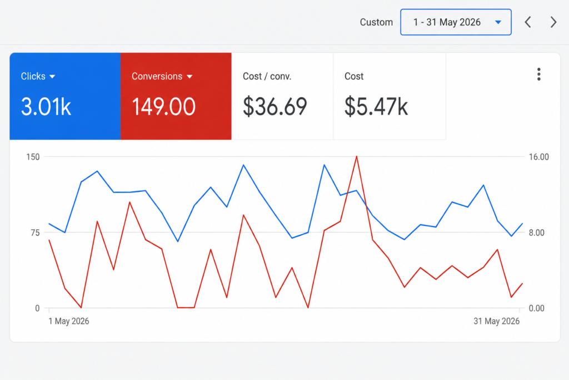
Task: Open the three-dot more options menu
Action: (539, 75)
